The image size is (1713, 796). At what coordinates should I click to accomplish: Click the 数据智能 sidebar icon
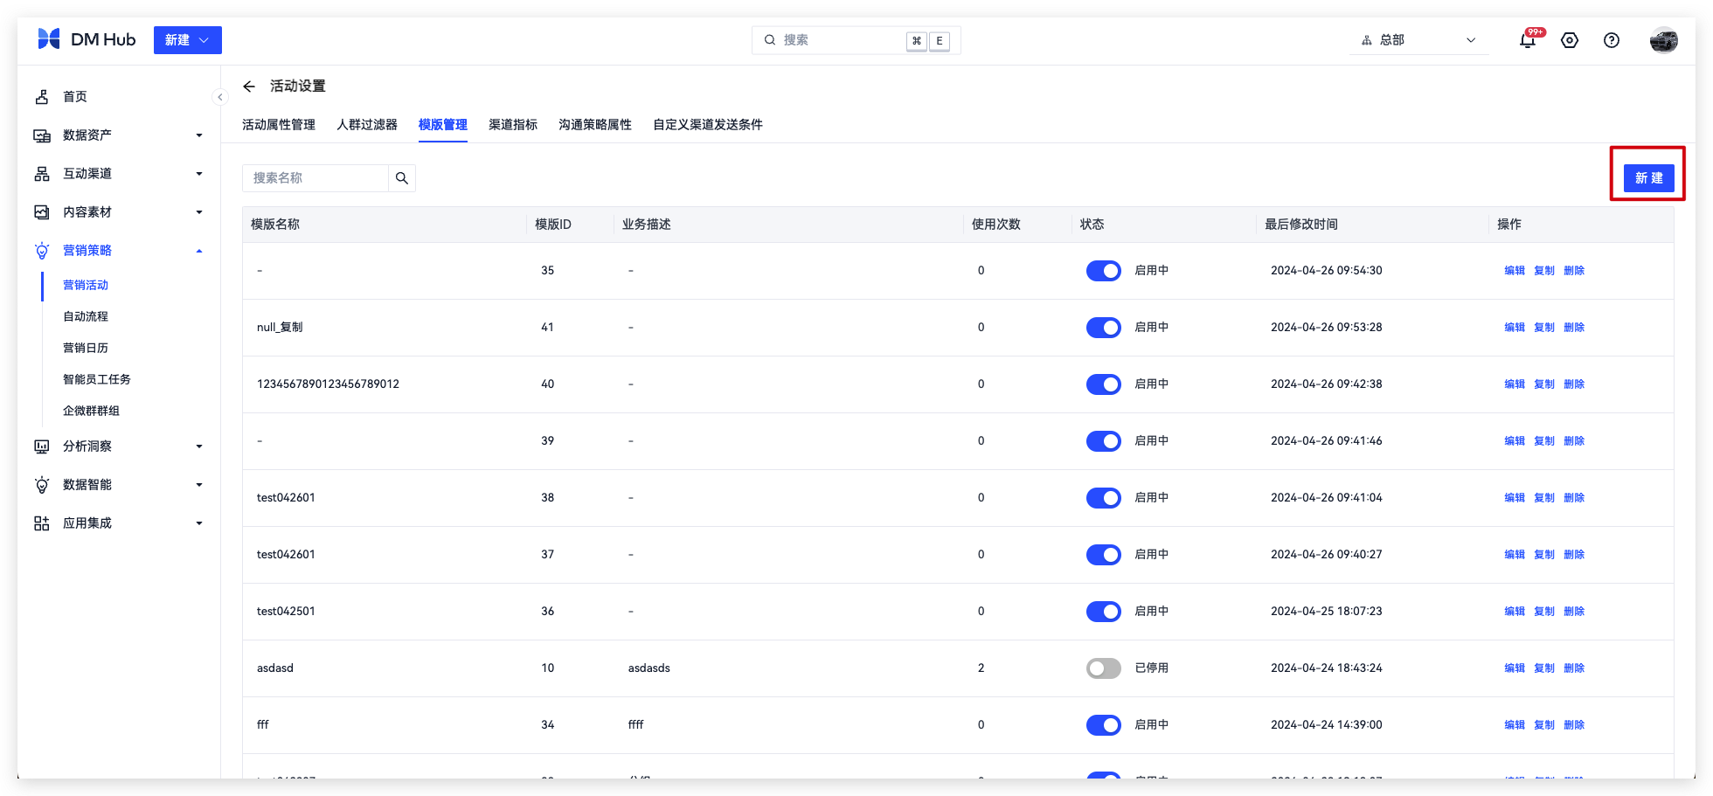coord(42,485)
